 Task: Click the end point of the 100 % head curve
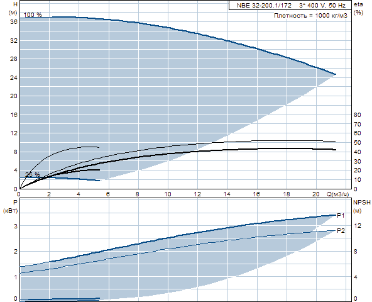tap(335, 74)
